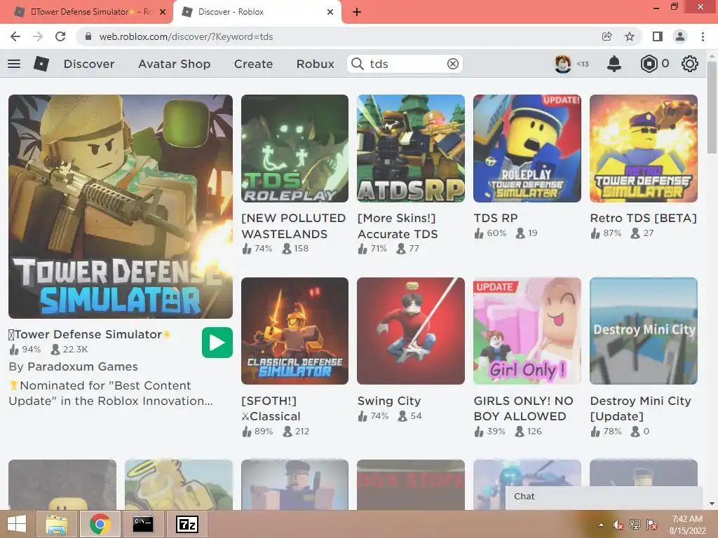Screen dimensions: 718x538
Task: Clear the tds search text
Action: pos(453,64)
